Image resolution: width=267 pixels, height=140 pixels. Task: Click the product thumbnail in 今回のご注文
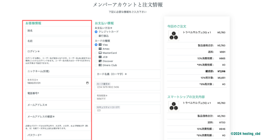click(174, 36)
